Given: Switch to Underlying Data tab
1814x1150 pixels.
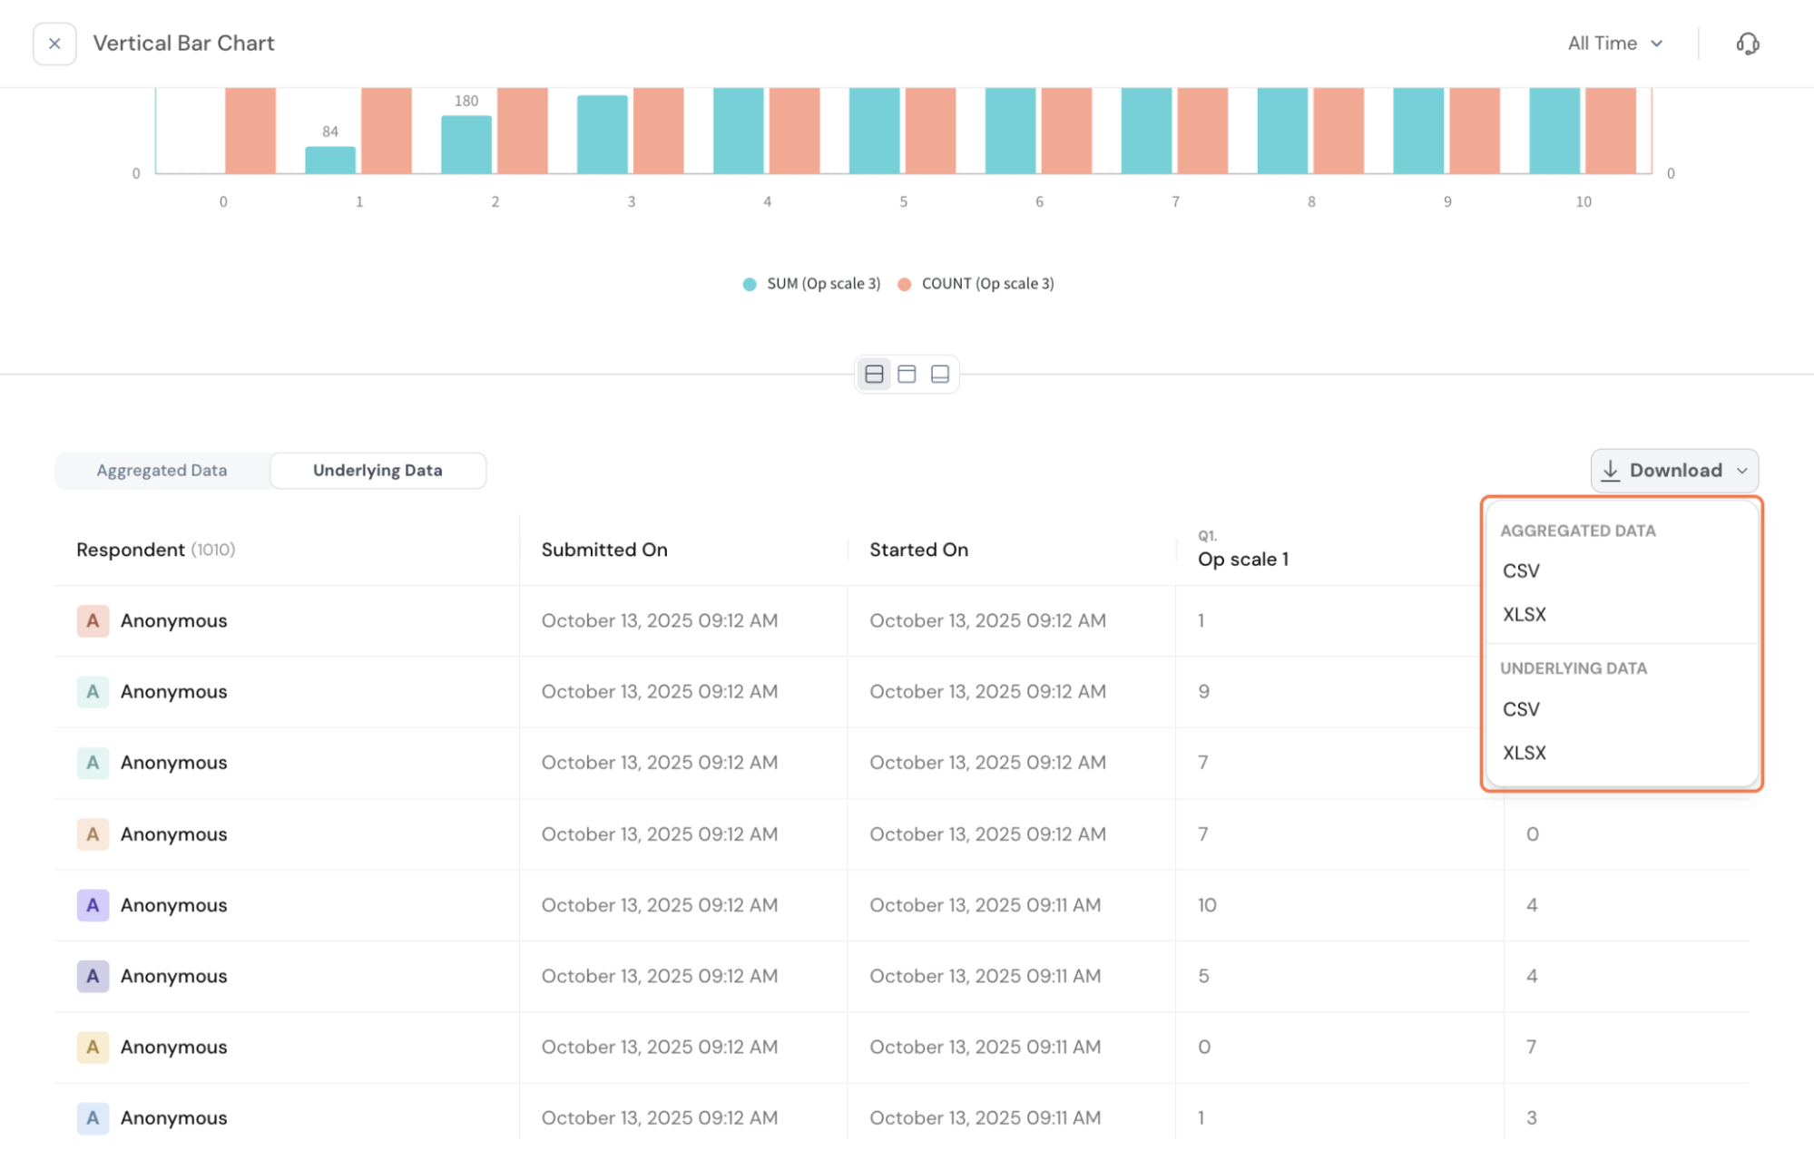Looking at the screenshot, I should (x=378, y=470).
